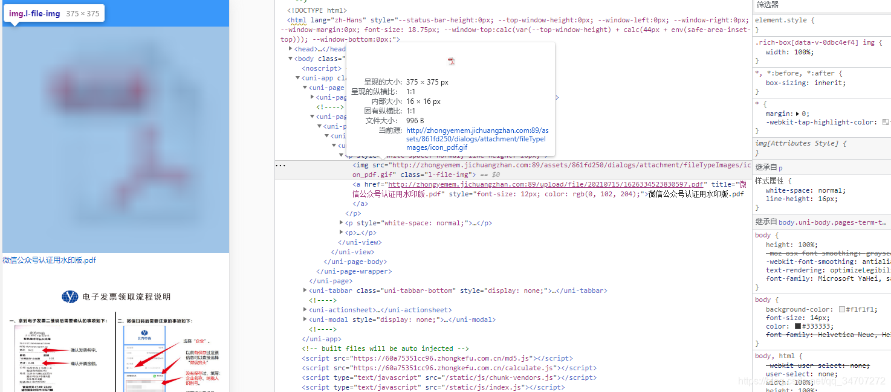
Task: Expand the <uni-actionsheet> node
Action: pyautogui.click(x=305, y=310)
